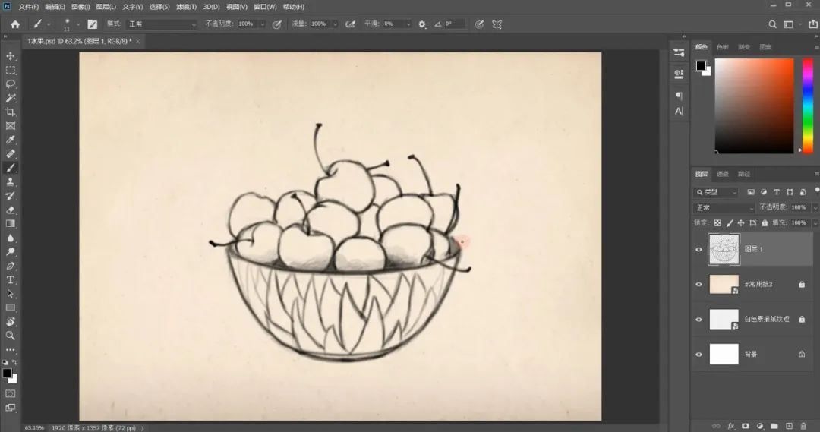Hide layer 图层 1 visibility eye
Image resolution: width=820 pixels, height=432 pixels.
tap(699, 250)
